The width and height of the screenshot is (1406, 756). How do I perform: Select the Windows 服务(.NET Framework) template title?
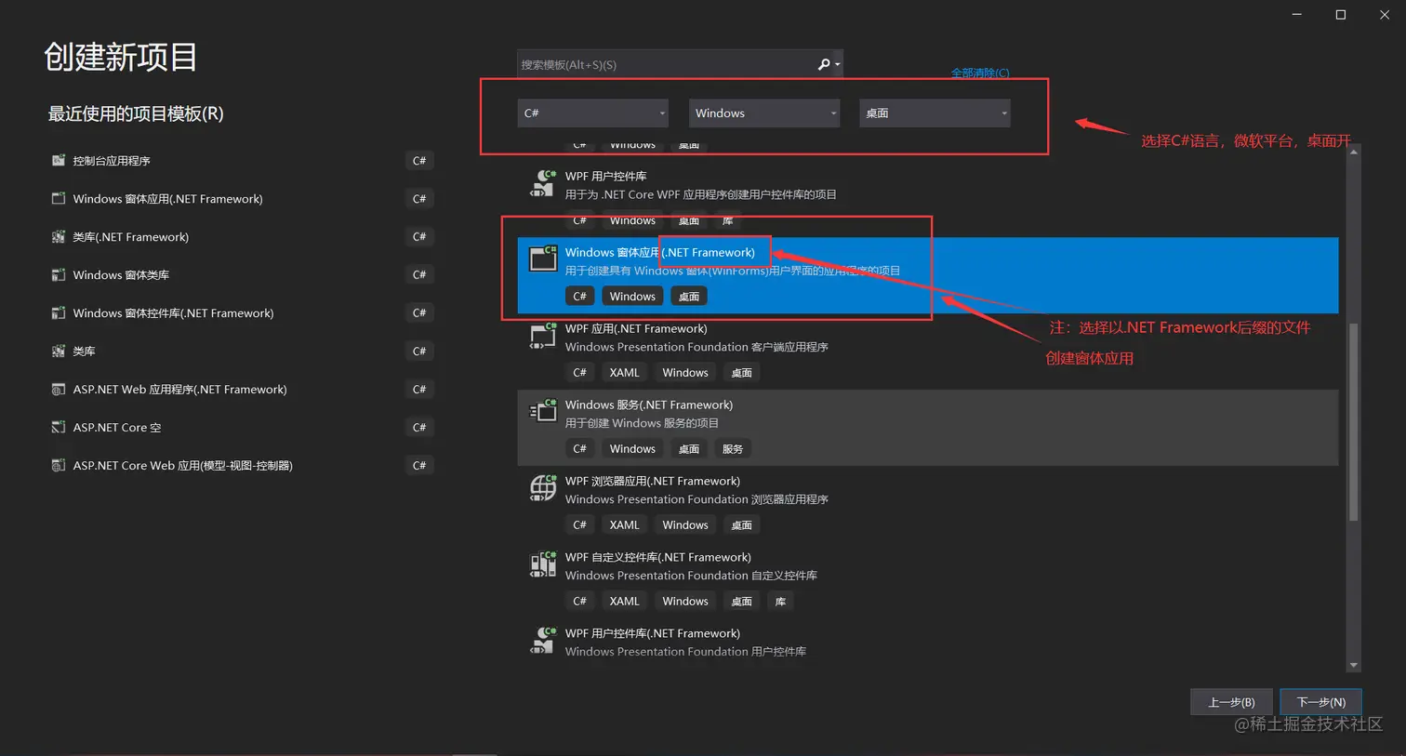(649, 405)
